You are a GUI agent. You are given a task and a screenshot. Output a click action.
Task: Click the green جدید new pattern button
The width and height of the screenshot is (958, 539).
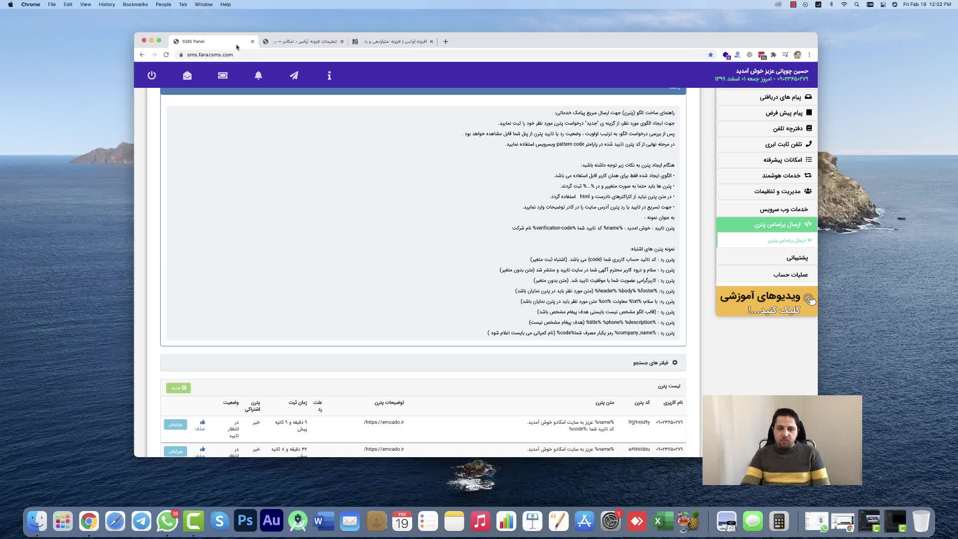tap(178, 388)
